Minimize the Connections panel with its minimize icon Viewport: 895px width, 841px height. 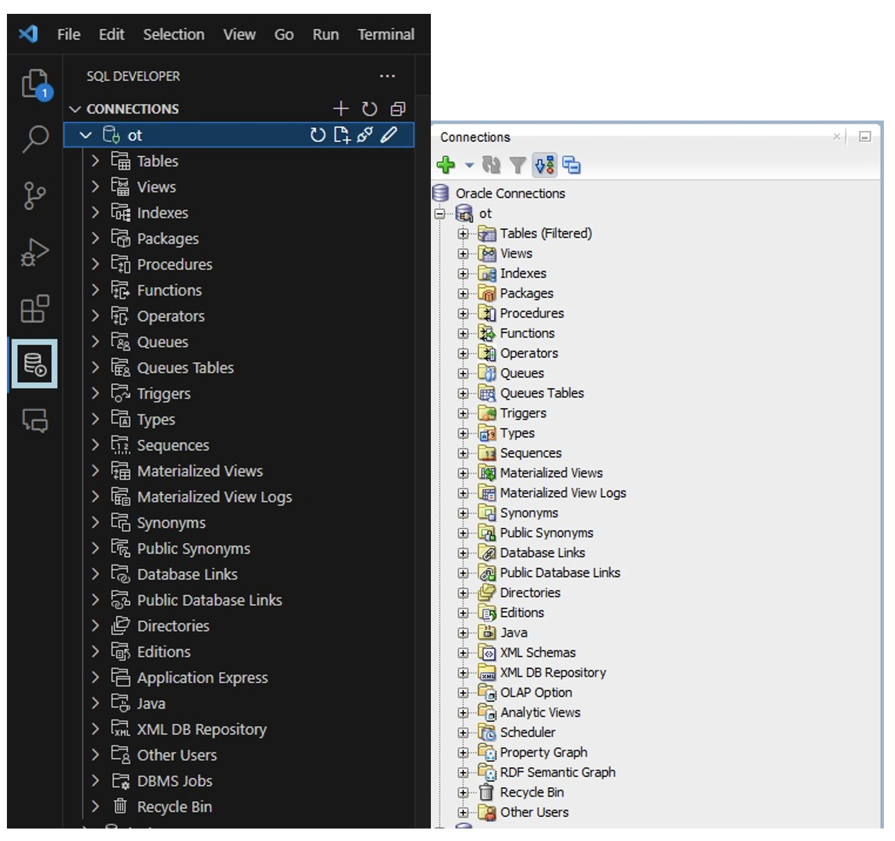pyautogui.click(x=865, y=136)
